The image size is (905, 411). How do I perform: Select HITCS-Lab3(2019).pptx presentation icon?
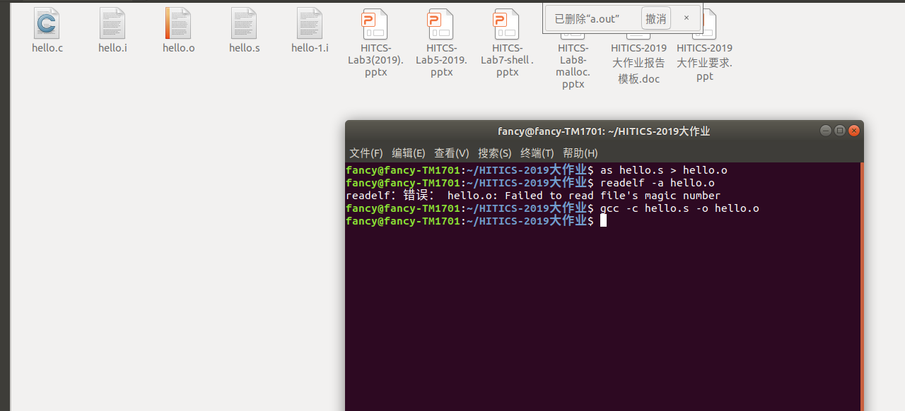pyautogui.click(x=375, y=23)
